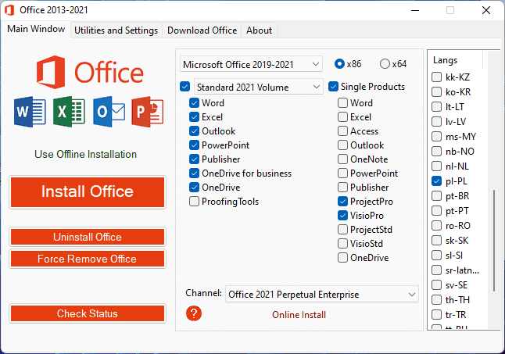Uncheck Outlook in the suite list
The width and height of the screenshot is (505, 354).
click(194, 131)
